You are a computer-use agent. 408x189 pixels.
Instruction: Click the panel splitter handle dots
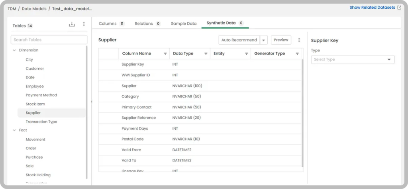(92, 102)
